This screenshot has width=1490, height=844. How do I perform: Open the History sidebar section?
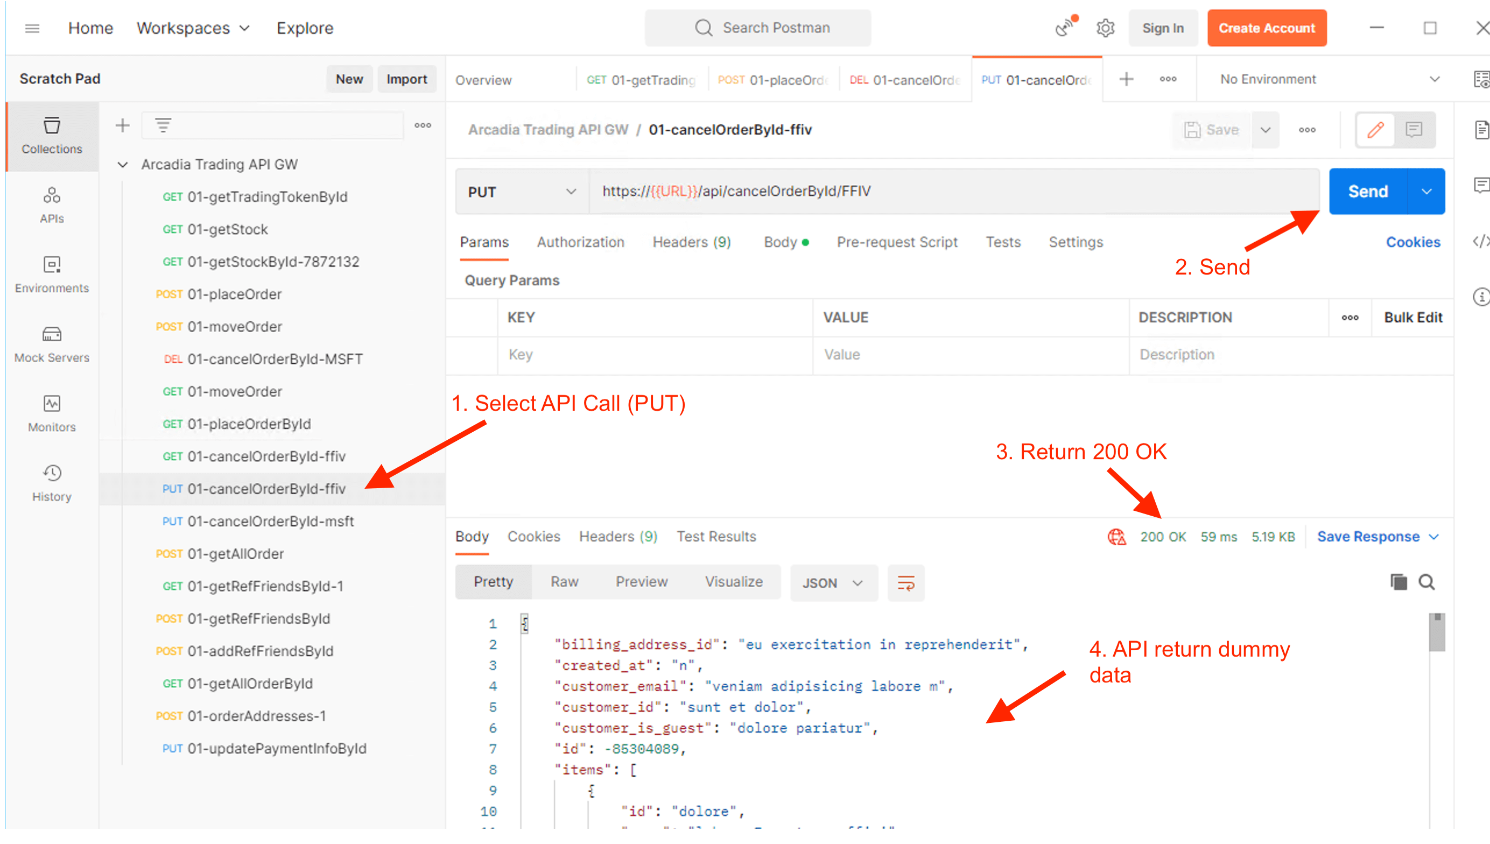coord(52,483)
